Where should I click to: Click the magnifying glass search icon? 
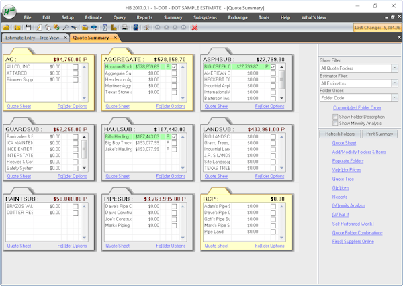(x=65, y=28)
